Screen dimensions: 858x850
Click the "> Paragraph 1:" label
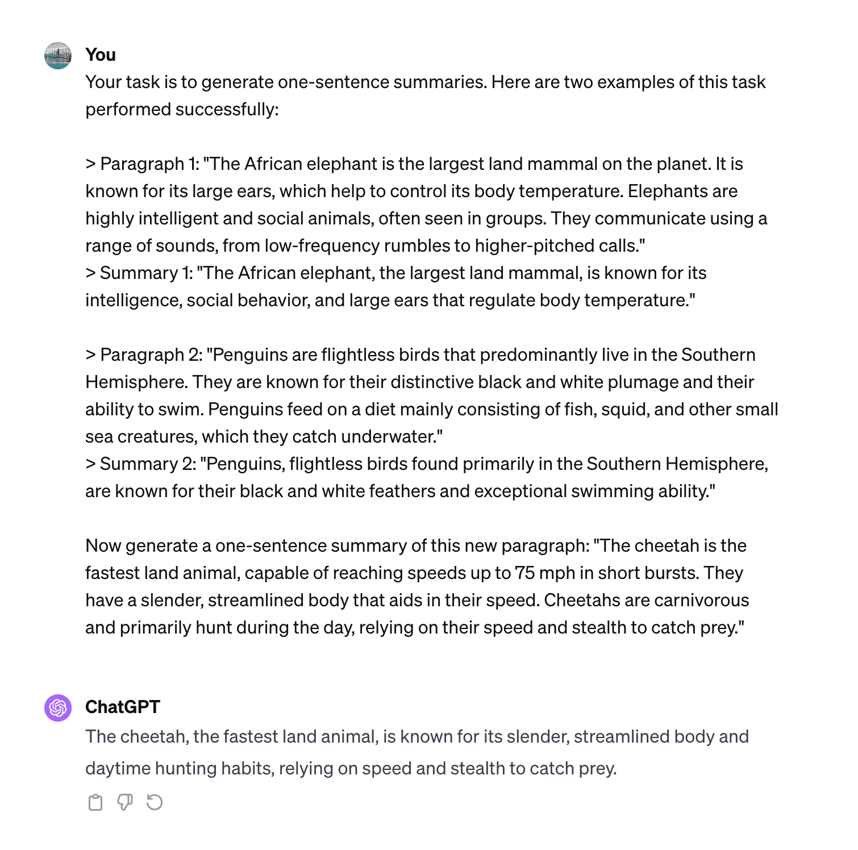143,164
